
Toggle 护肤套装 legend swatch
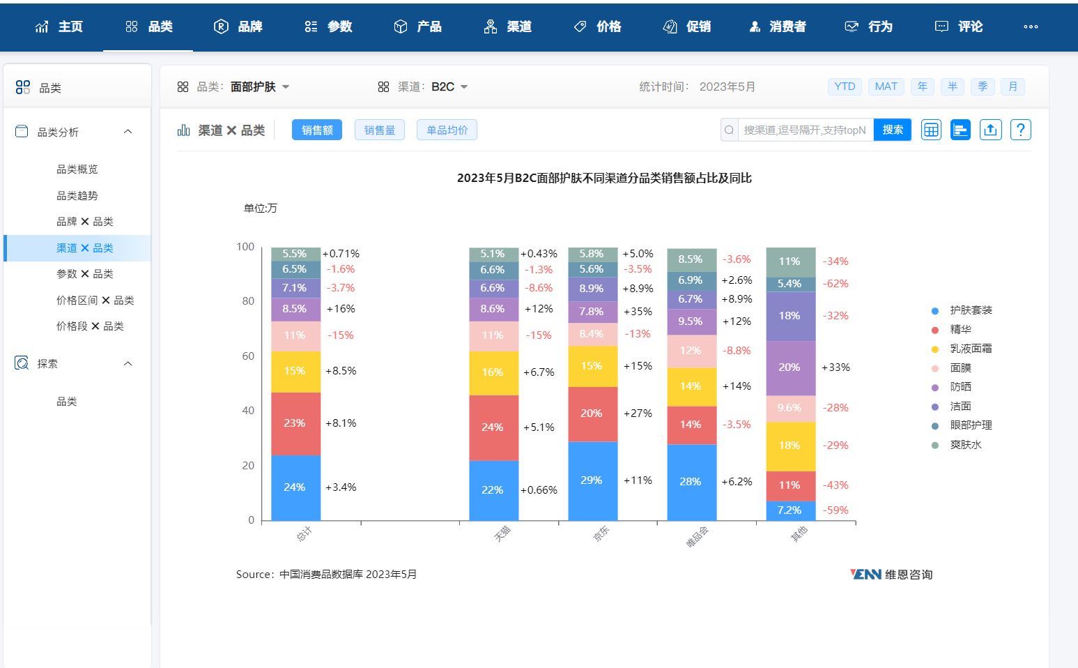935,311
